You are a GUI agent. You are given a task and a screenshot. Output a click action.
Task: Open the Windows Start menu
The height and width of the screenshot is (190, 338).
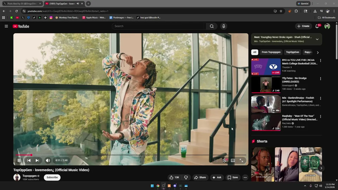(152, 186)
